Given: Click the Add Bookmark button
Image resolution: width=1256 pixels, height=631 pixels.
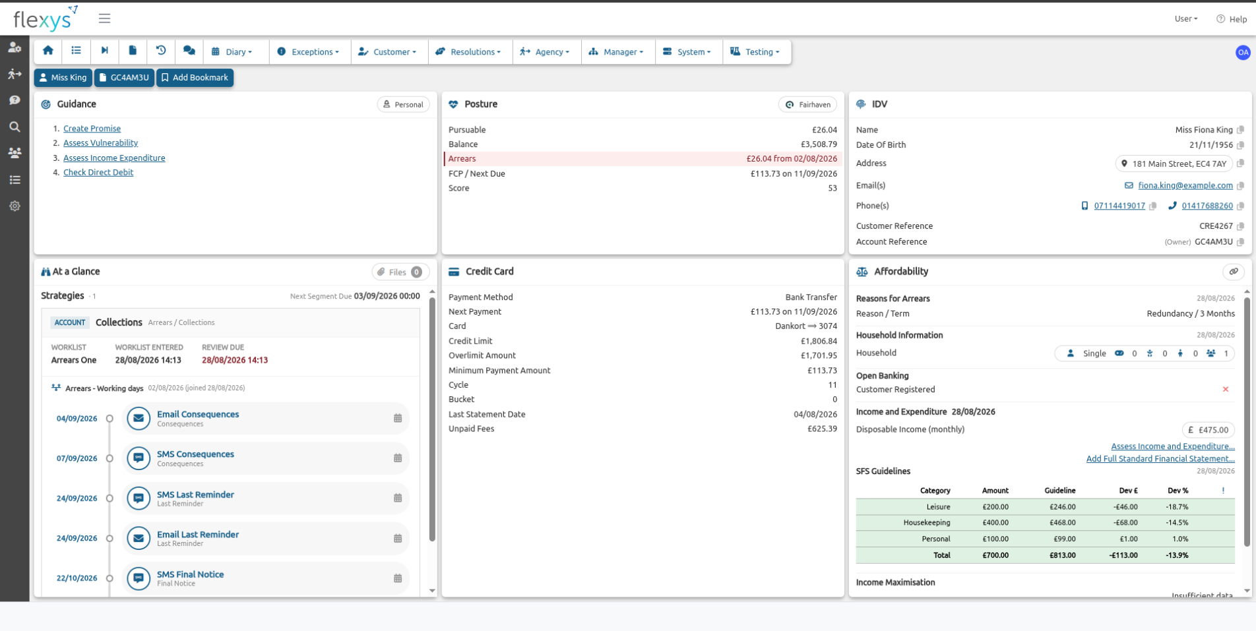Looking at the screenshot, I should click(195, 78).
